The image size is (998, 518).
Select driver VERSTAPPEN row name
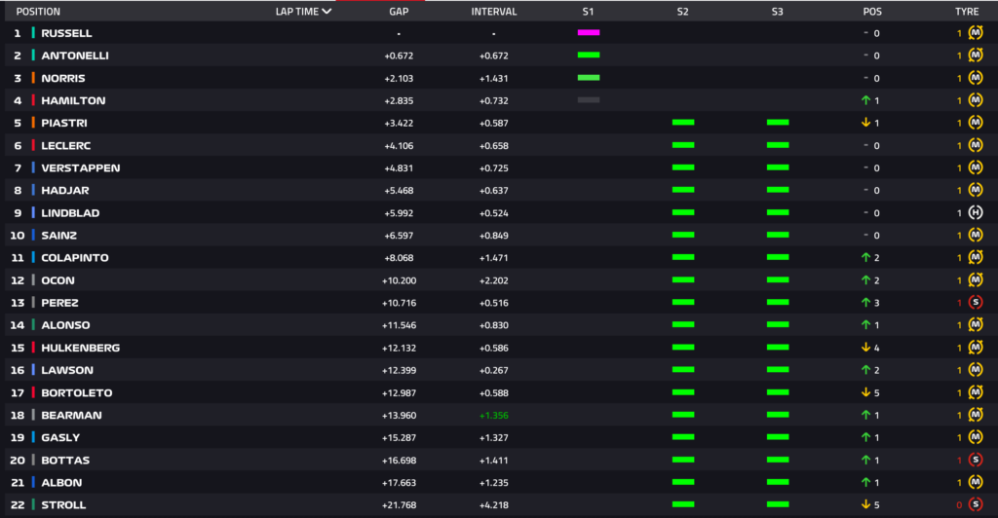point(80,167)
